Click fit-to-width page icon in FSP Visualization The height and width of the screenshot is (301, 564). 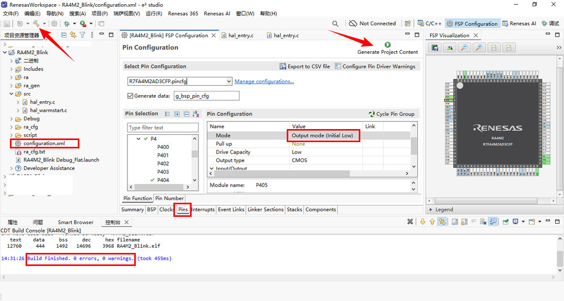(x=509, y=48)
